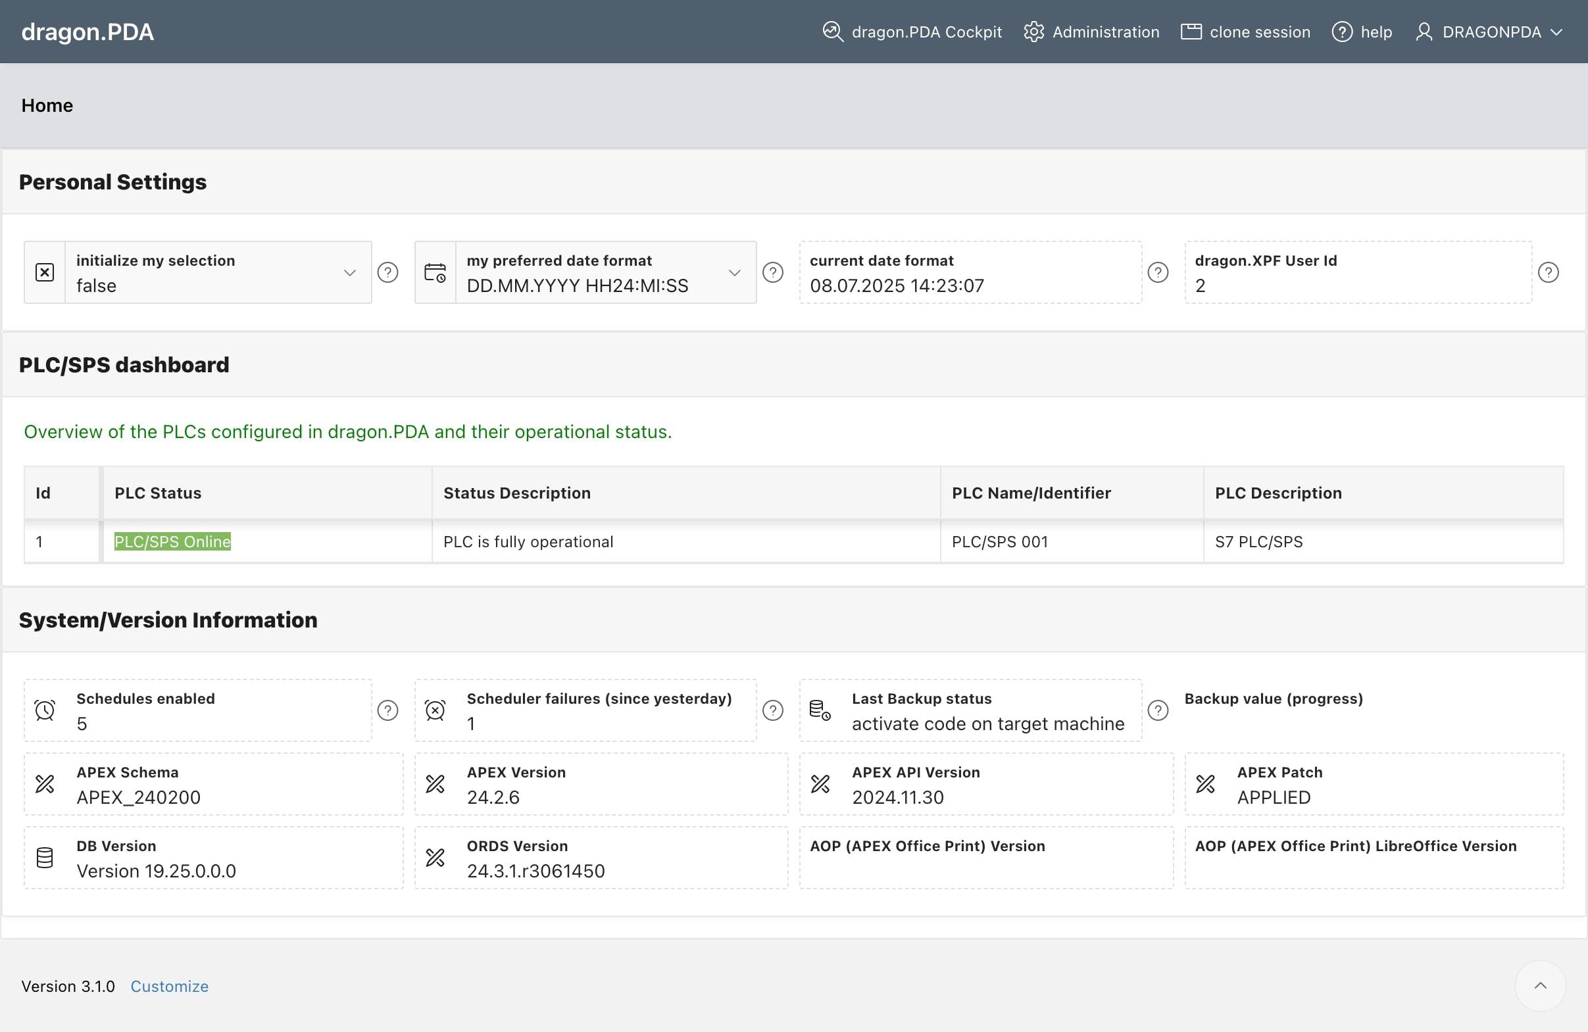1588x1032 pixels.
Task: Click the alarm clock icon for Schedules enabled
Action: [x=45, y=710]
